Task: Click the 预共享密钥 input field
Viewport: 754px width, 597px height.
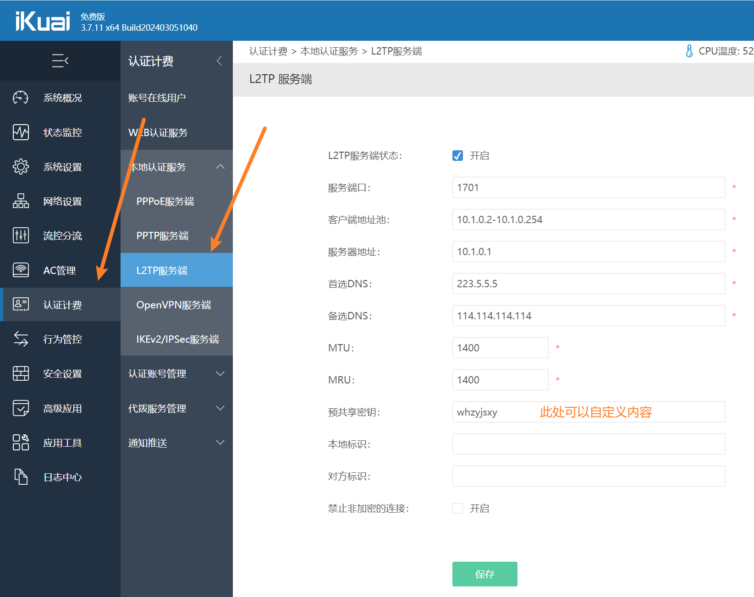Action: click(x=588, y=412)
